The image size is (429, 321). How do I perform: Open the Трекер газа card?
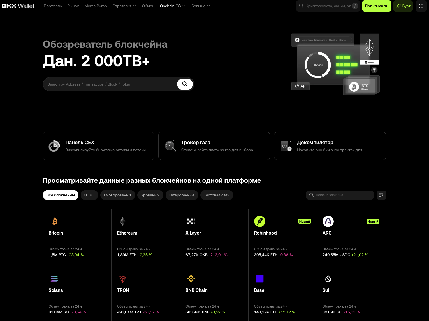click(214, 146)
